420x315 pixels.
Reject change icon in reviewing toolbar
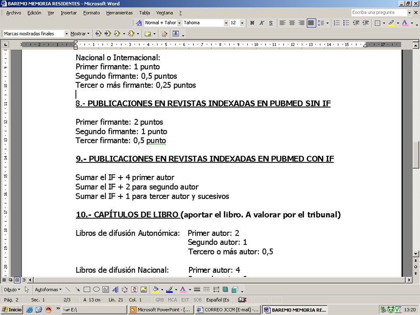131,34
